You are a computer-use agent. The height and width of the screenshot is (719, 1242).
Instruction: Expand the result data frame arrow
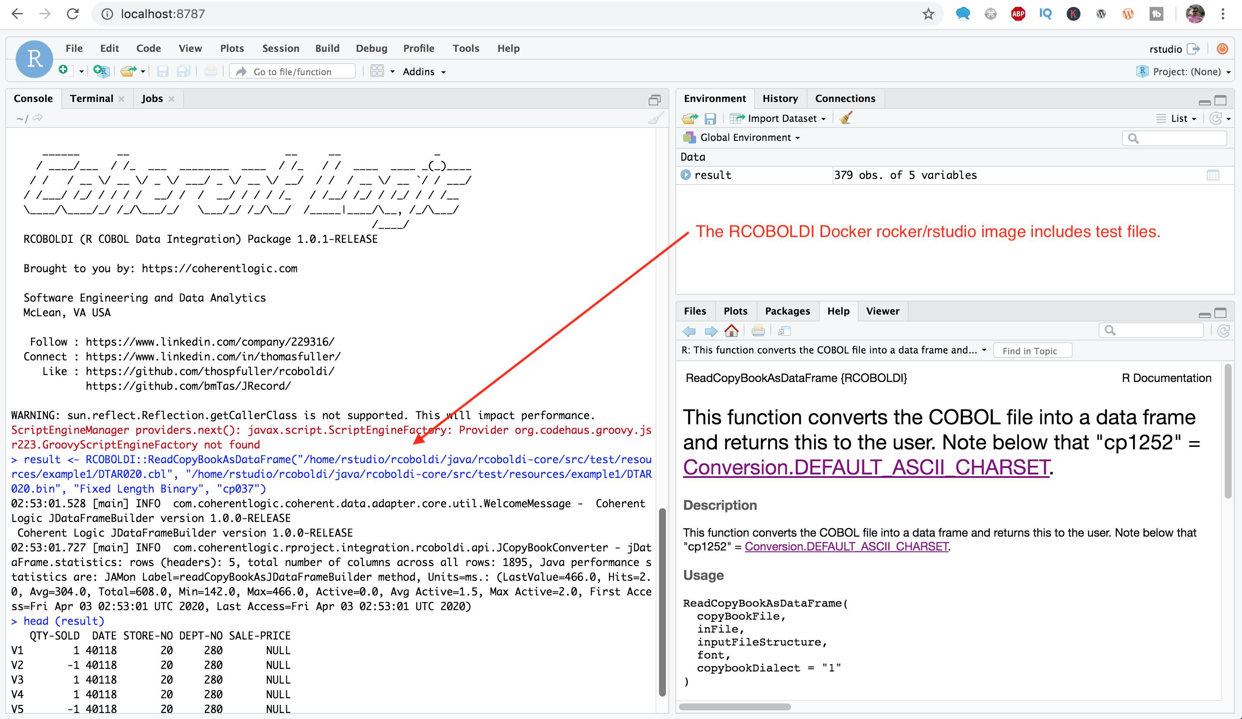coord(686,175)
